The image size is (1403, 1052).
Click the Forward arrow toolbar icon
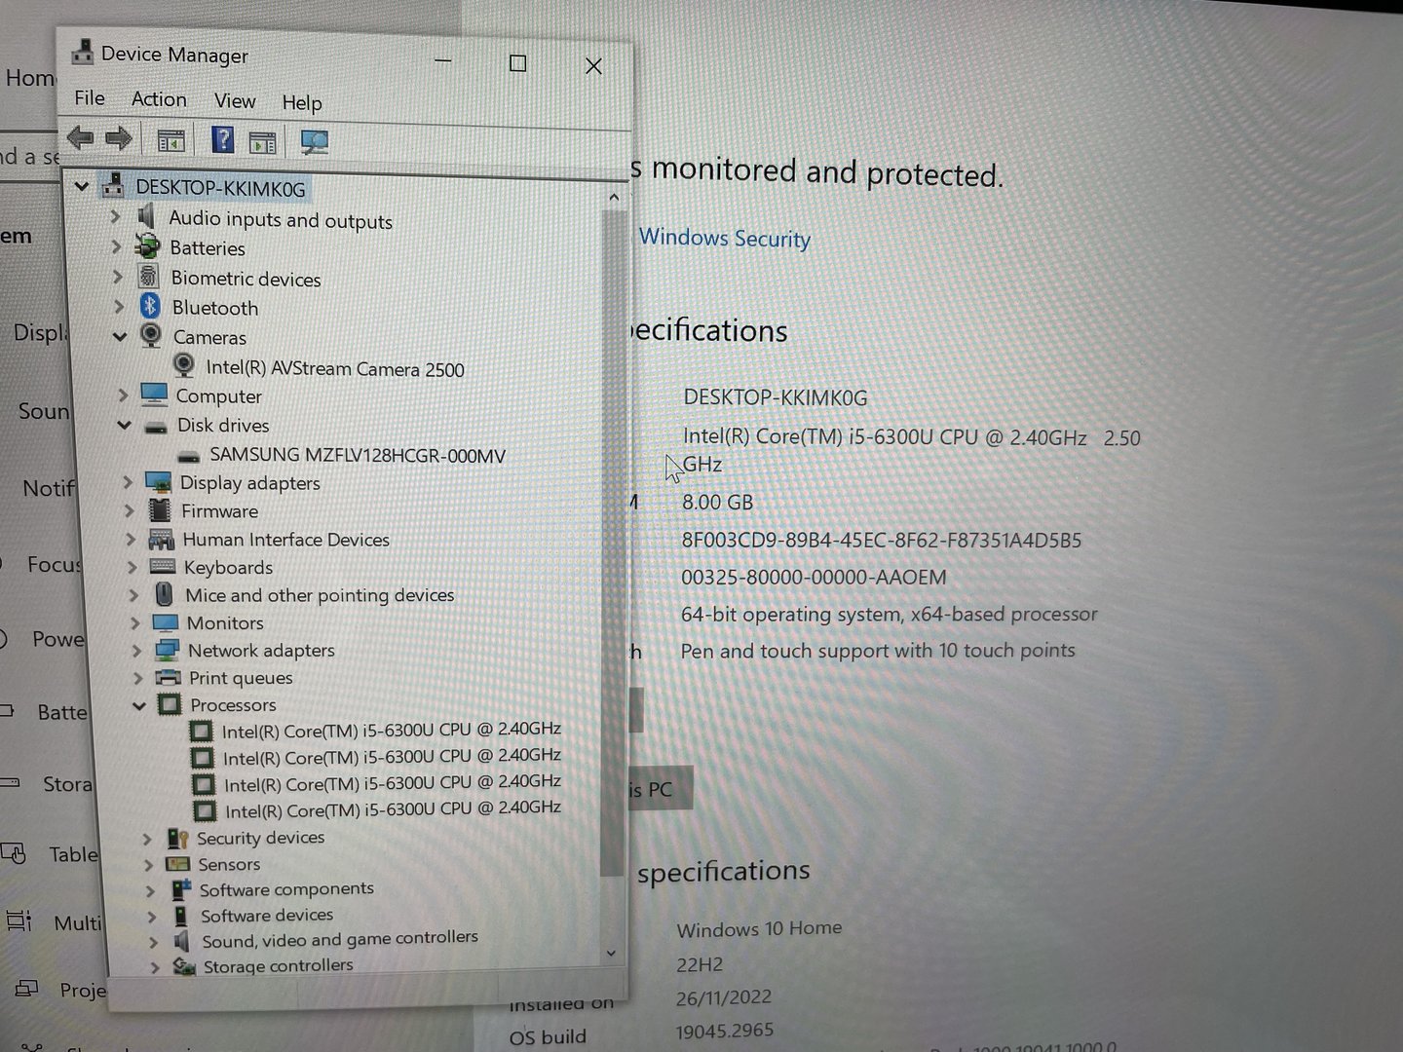point(119,139)
